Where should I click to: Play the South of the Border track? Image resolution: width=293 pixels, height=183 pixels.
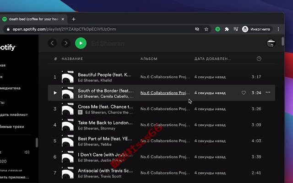tap(55, 93)
